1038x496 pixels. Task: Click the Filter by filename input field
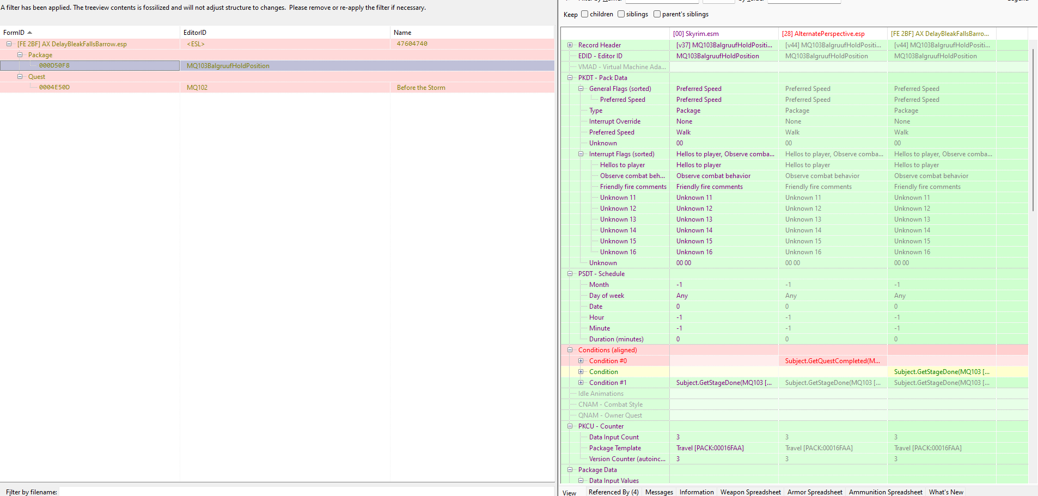[x=306, y=492]
